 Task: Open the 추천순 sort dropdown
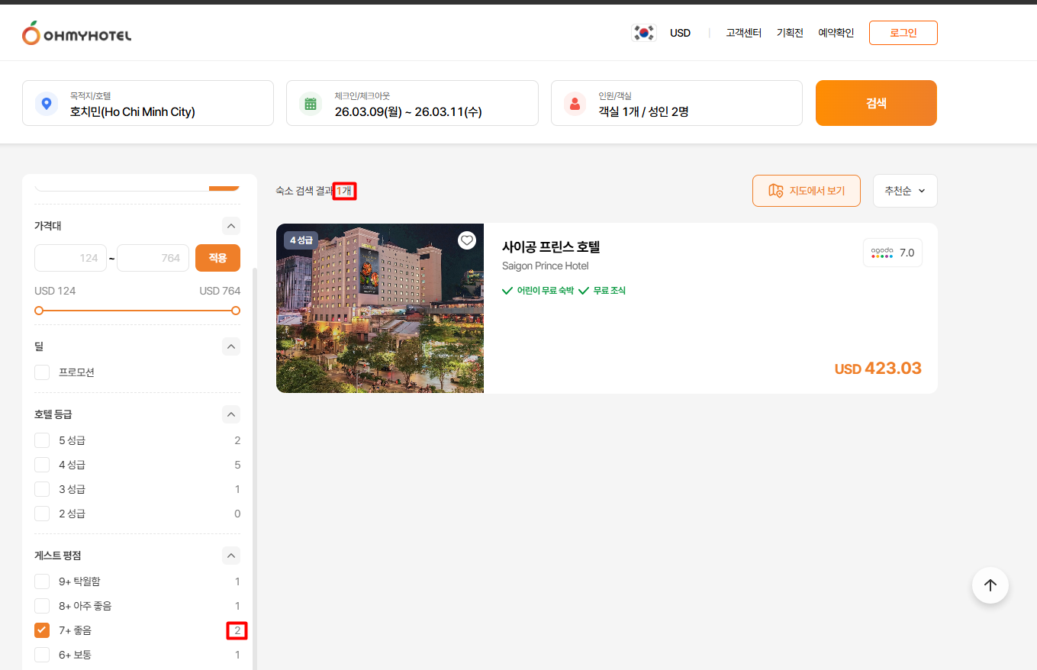tap(904, 191)
